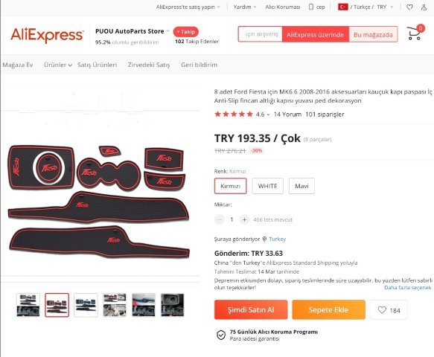Click the wishlist heart icon in top bar
This screenshot has width=434, height=357.
coord(409,7)
